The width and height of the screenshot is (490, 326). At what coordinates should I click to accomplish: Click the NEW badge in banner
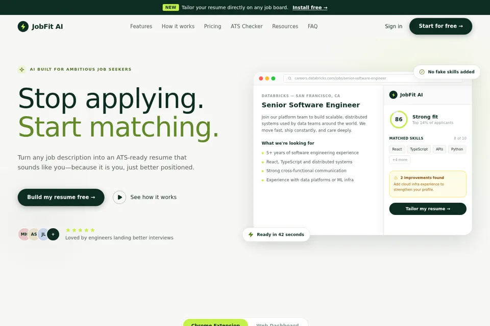pyautogui.click(x=170, y=8)
